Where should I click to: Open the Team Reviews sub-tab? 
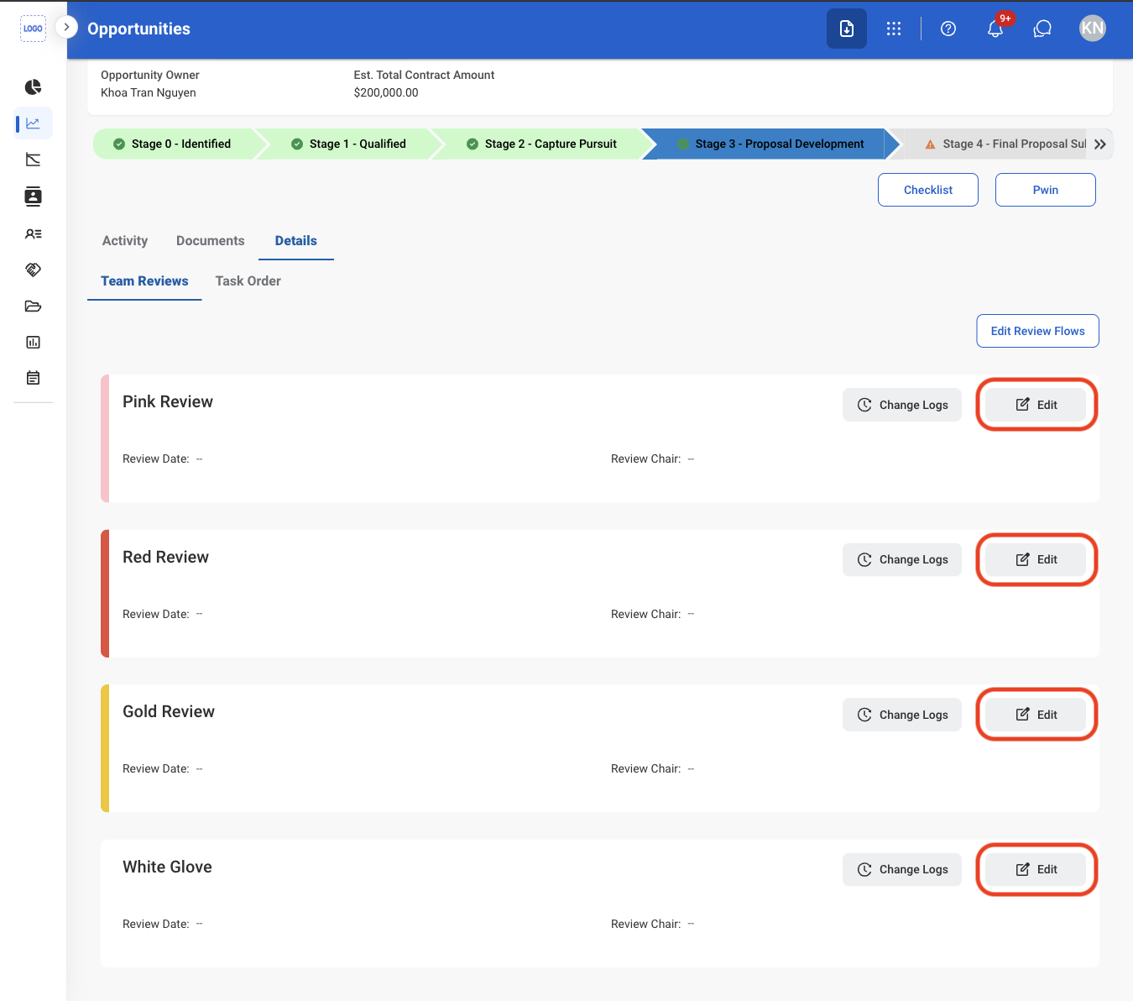pyautogui.click(x=144, y=281)
